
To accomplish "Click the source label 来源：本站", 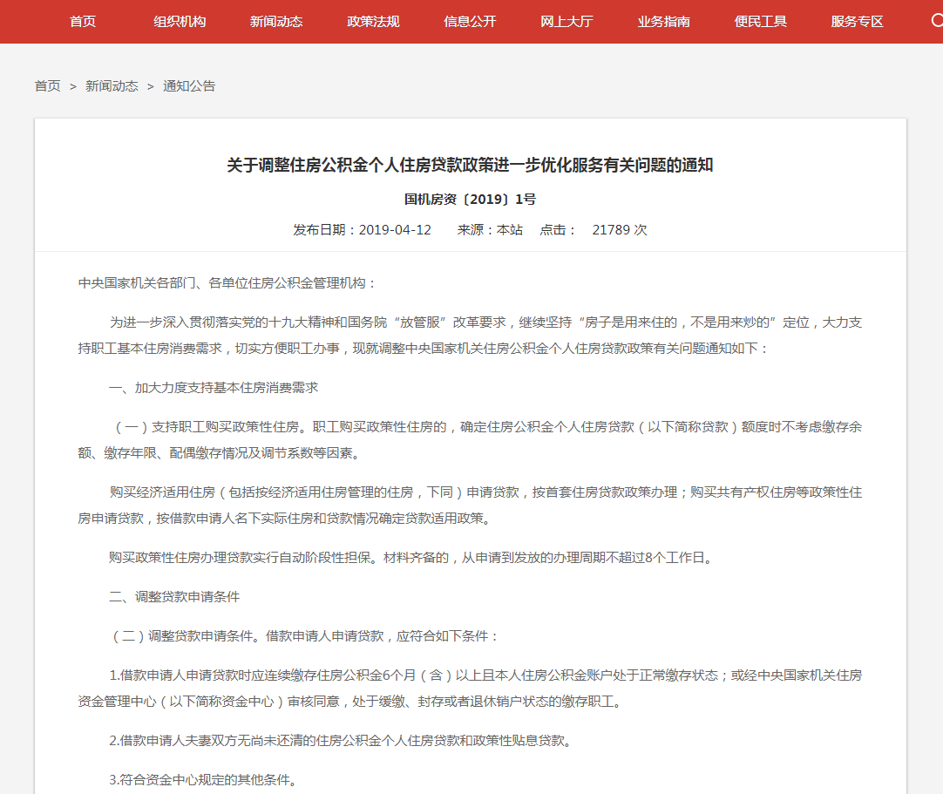I will [490, 230].
